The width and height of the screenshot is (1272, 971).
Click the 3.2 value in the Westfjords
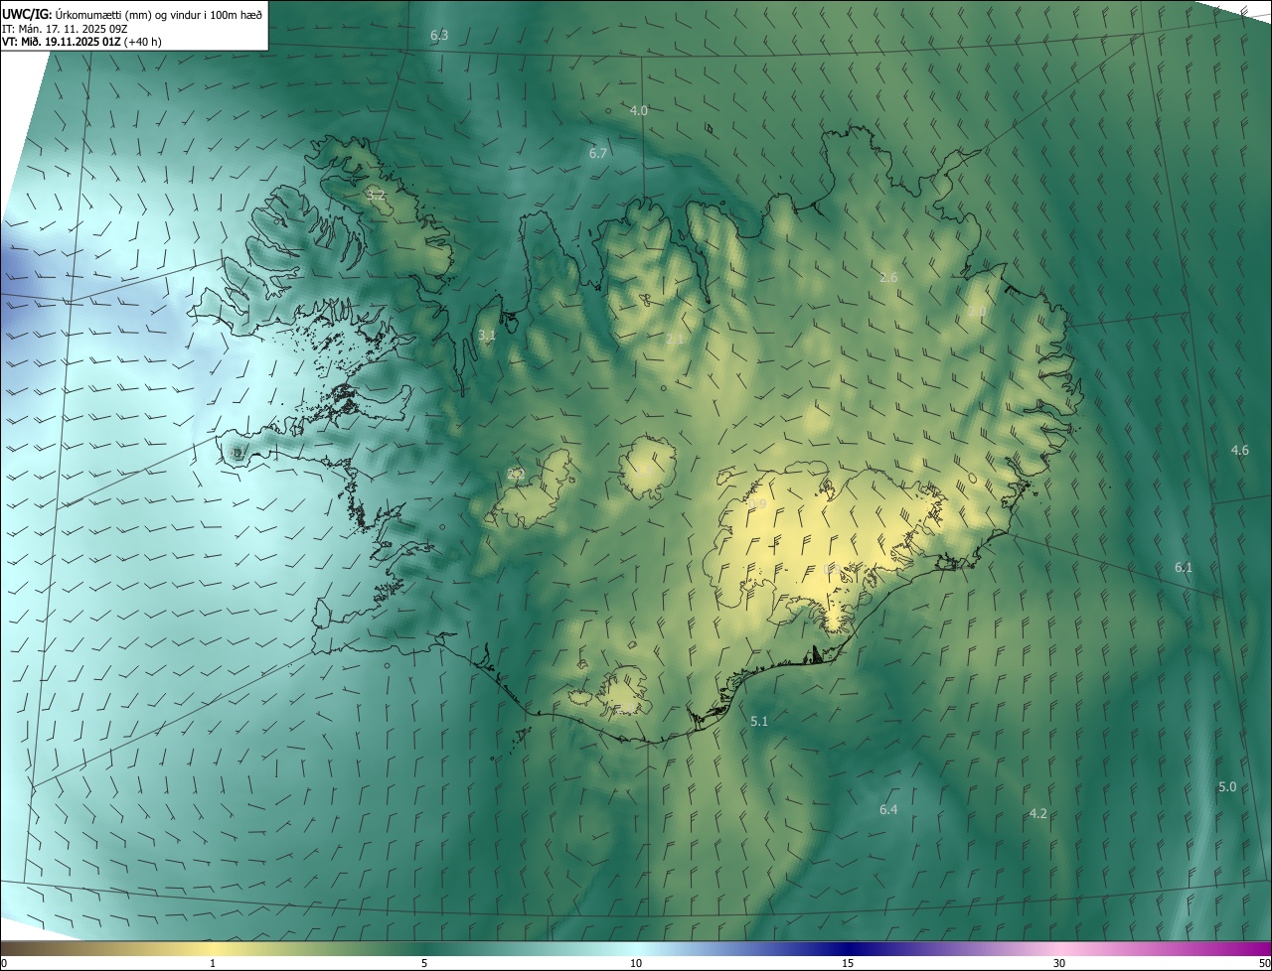[376, 195]
